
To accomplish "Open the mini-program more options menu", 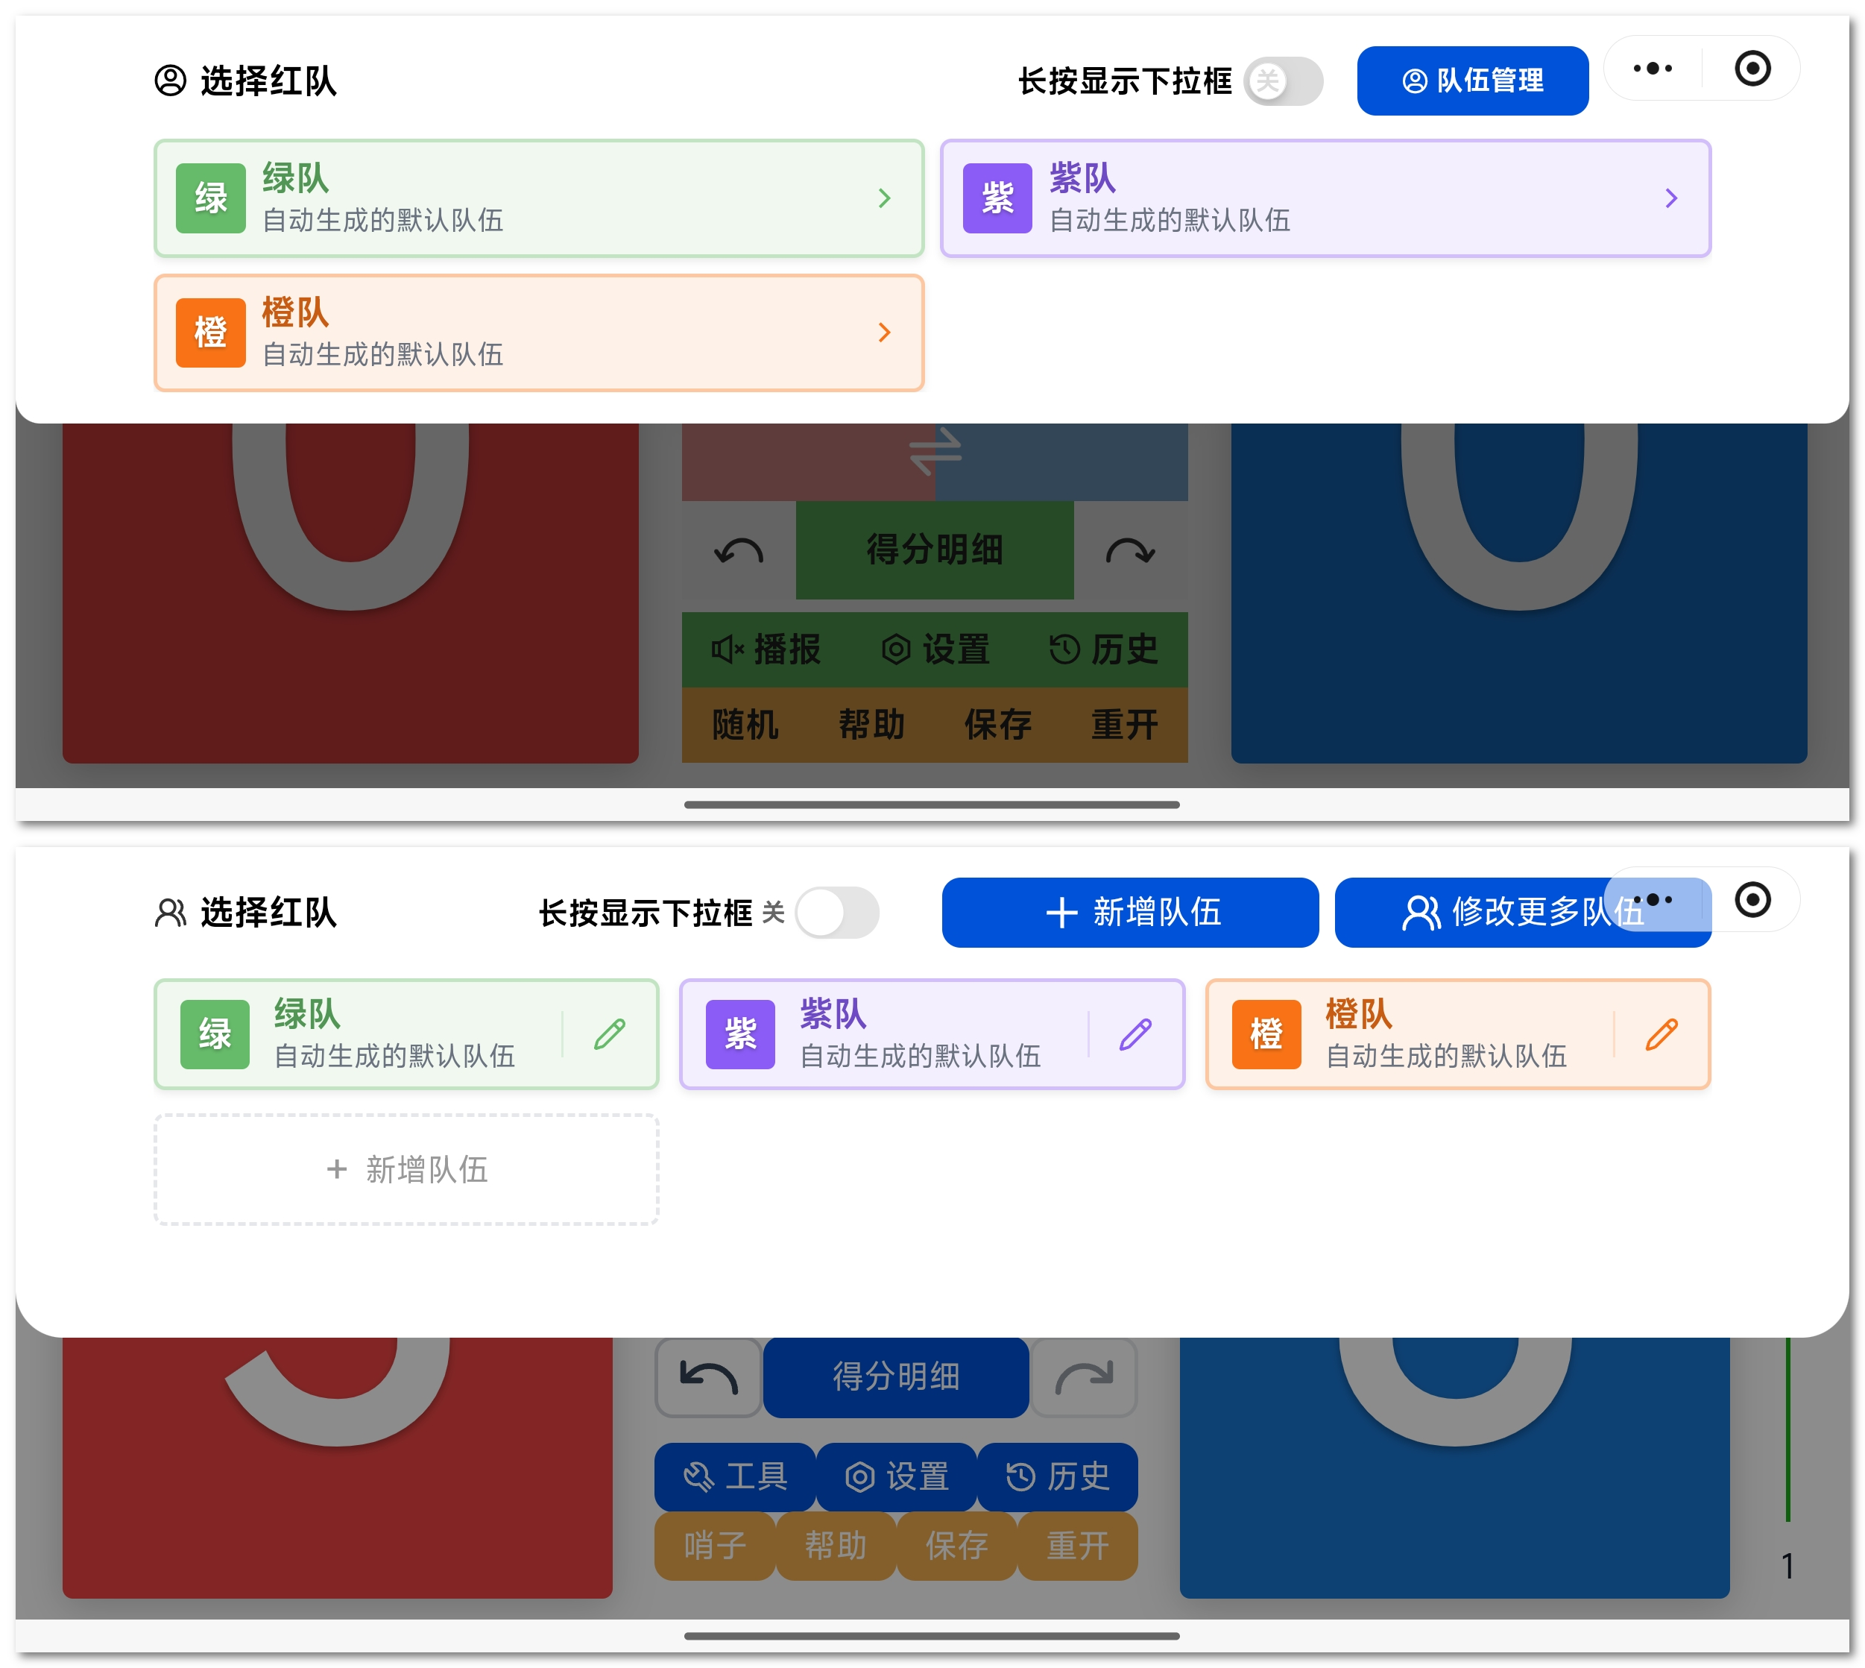I will [x=1652, y=68].
